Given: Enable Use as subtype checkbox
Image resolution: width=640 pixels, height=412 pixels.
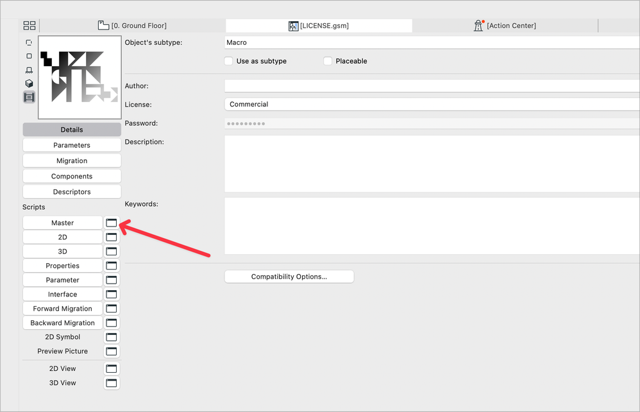Looking at the screenshot, I should point(228,61).
